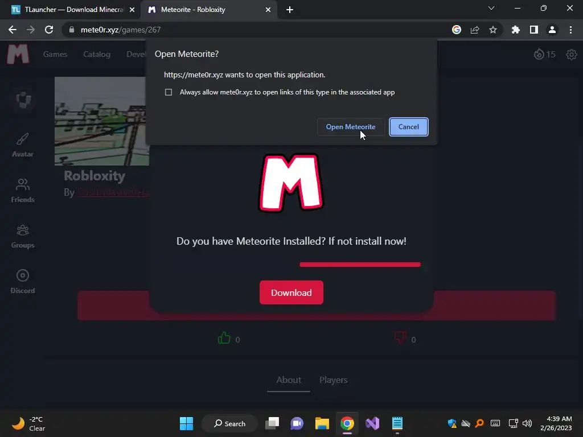Screen dimensions: 583x437
Task: Click the Robloxity game title text
Action: pos(95,176)
